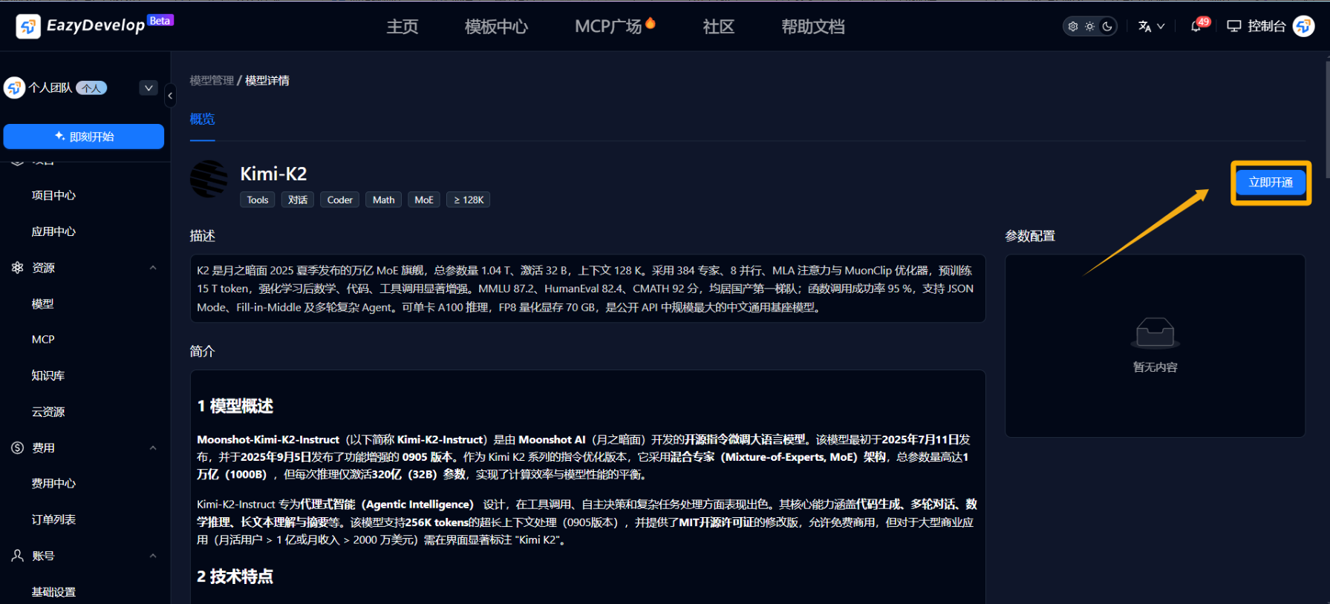The width and height of the screenshot is (1330, 604).
Task: Open MCP in the sidebar
Action: click(x=43, y=339)
